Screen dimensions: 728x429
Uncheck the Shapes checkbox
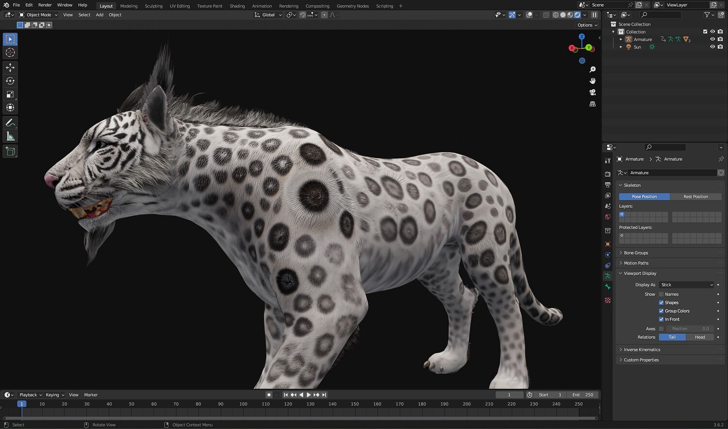click(661, 303)
